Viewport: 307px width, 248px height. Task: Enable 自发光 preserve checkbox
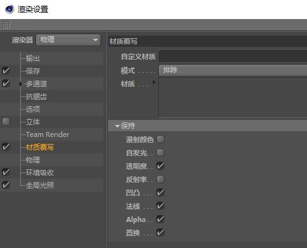tap(160, 152)
